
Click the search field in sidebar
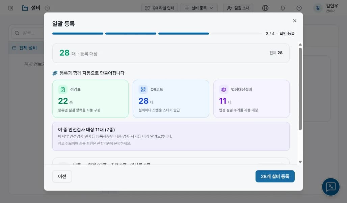point(28,33)
